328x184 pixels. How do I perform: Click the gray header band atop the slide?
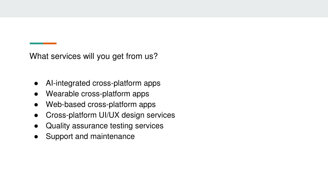(x=164, y=9)
